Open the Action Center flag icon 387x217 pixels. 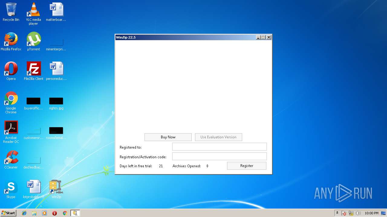click(344, 213)
